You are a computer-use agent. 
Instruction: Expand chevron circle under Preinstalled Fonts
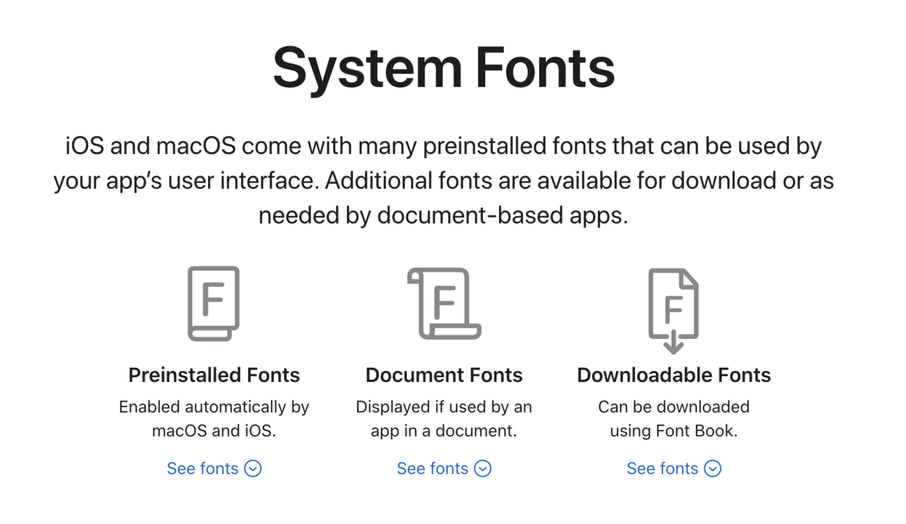(253, 469)
